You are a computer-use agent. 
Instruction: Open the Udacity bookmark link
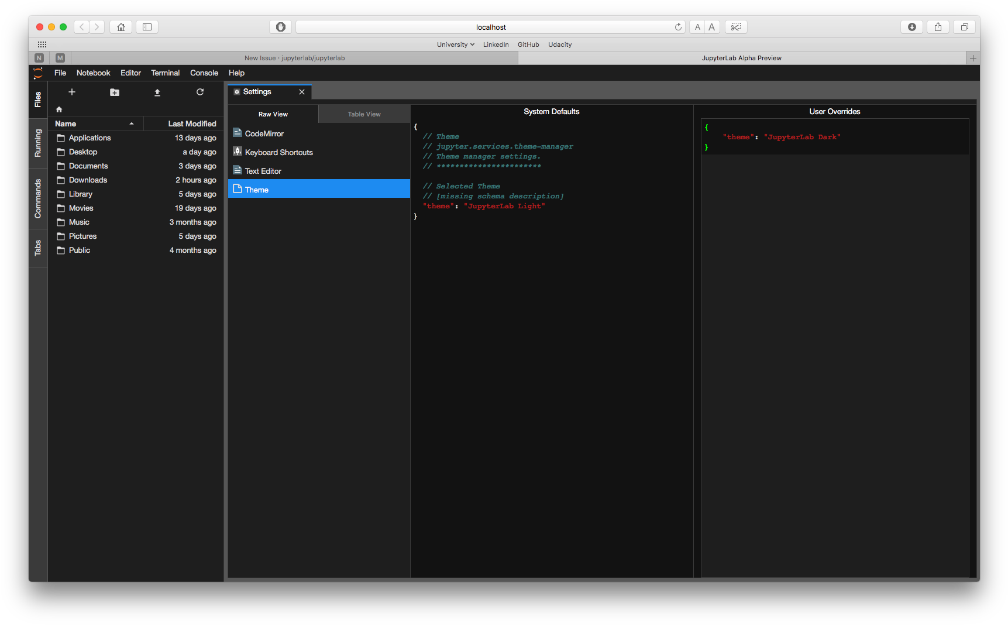click(x=559, y=44)
